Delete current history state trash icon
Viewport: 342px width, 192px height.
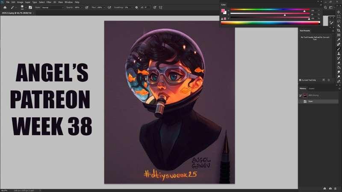(x=335, y=189)
